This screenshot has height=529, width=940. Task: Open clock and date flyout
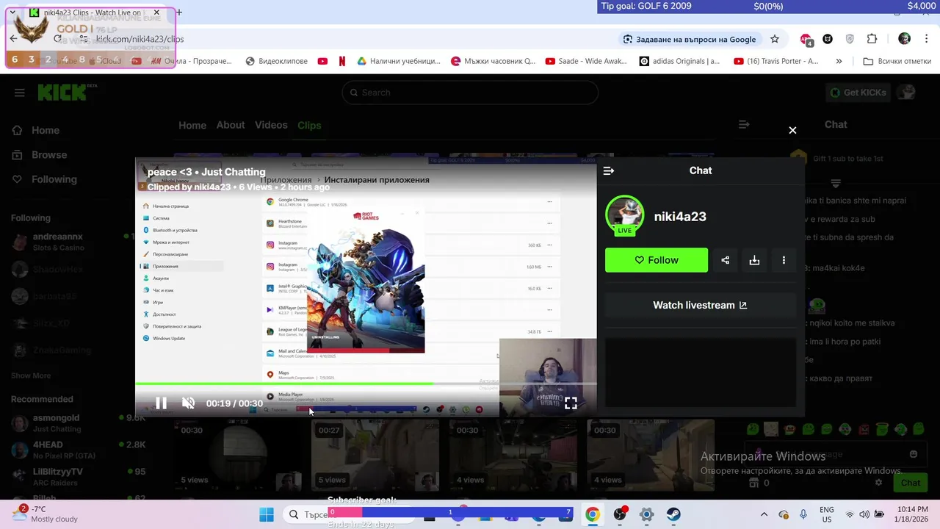coord(911,514)
